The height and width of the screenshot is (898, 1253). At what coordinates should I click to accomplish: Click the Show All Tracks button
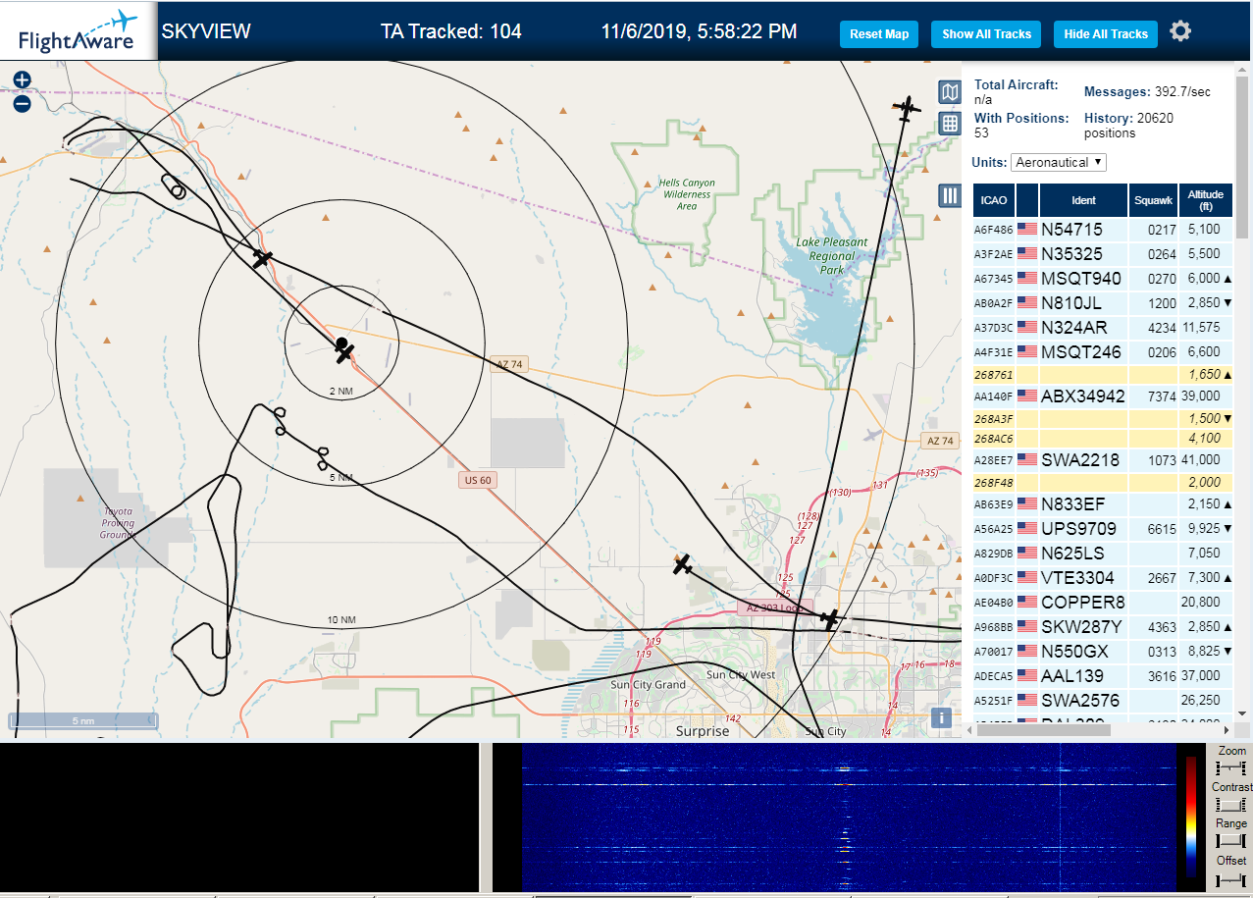point(986,33)
